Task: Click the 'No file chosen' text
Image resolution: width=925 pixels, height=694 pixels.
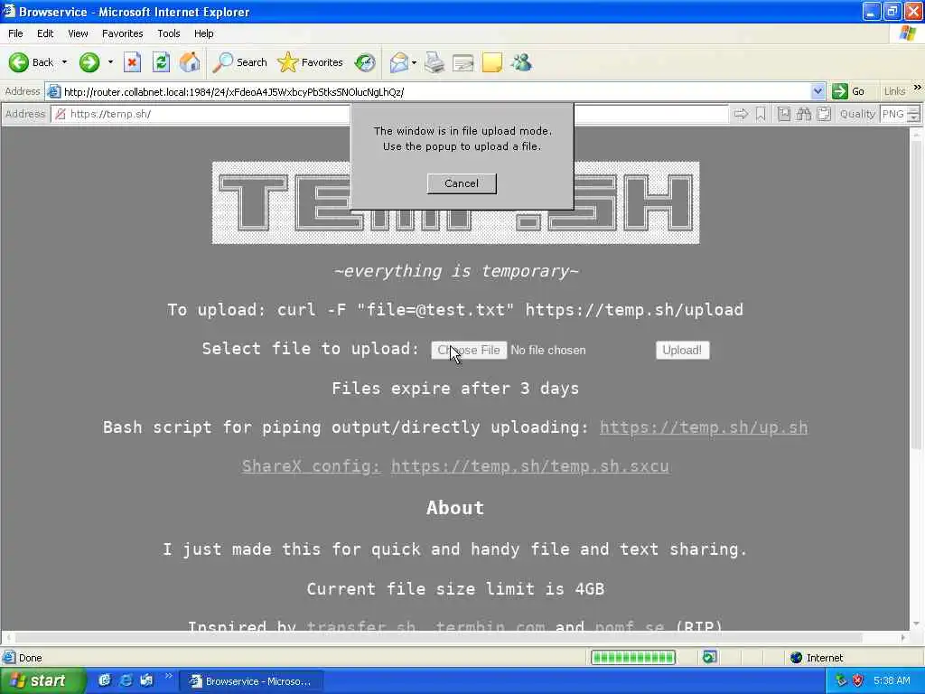Action: tap(548, 350)
